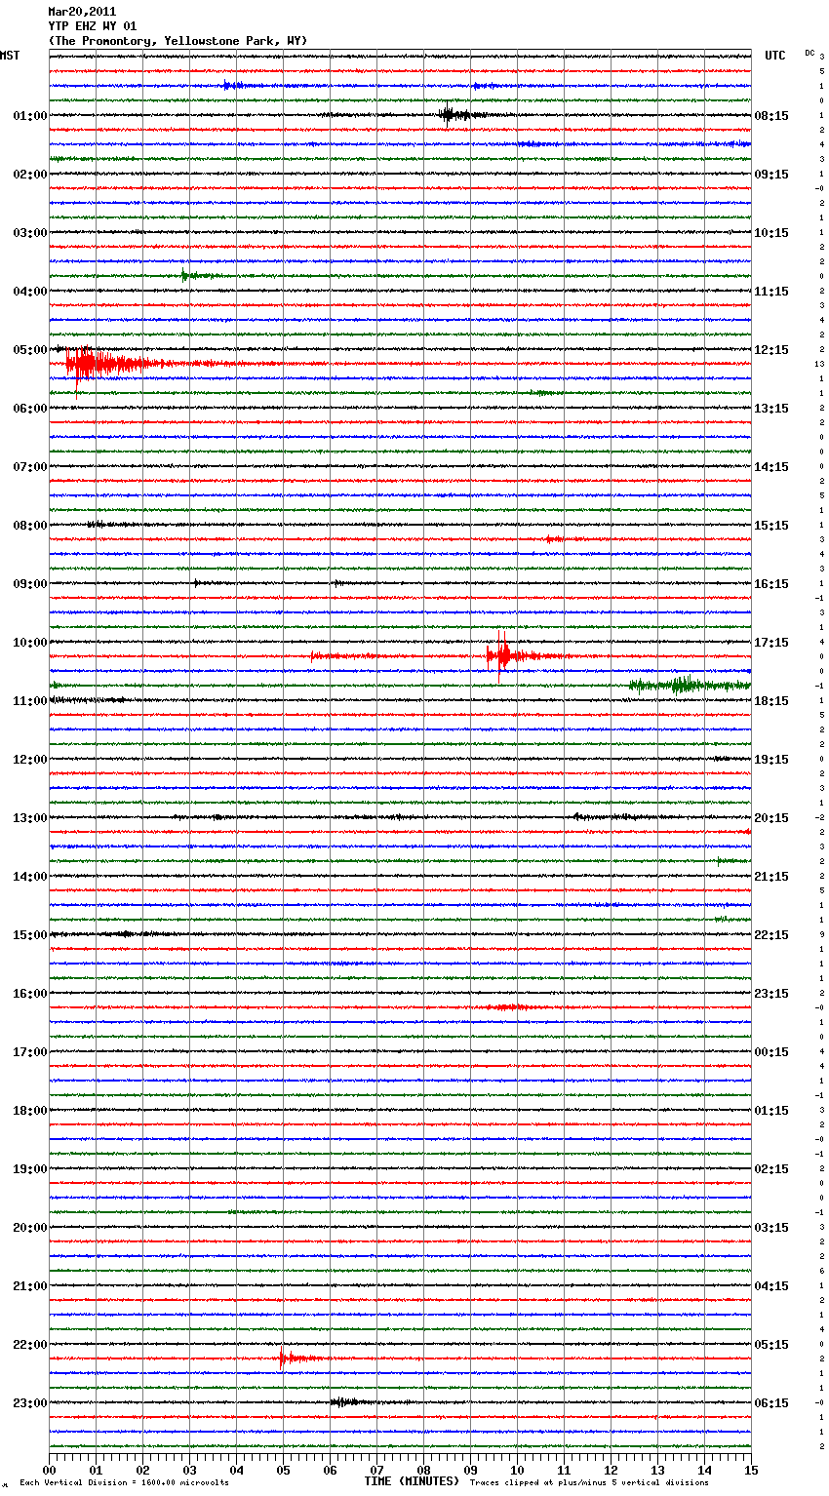Viewport: 829px width, 1496px height.
Task: Click the green signal burst before 11:00 MST
Action: pos(688,685)
